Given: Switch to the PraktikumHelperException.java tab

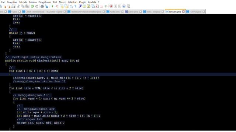Looking at the screenshot, I should [86, 12].
